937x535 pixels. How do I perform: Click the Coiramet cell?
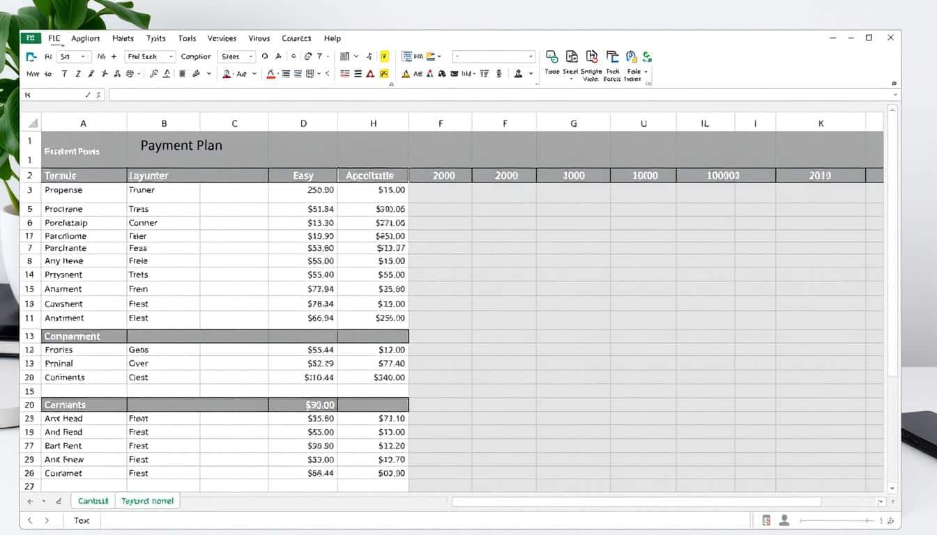(84, 473)
